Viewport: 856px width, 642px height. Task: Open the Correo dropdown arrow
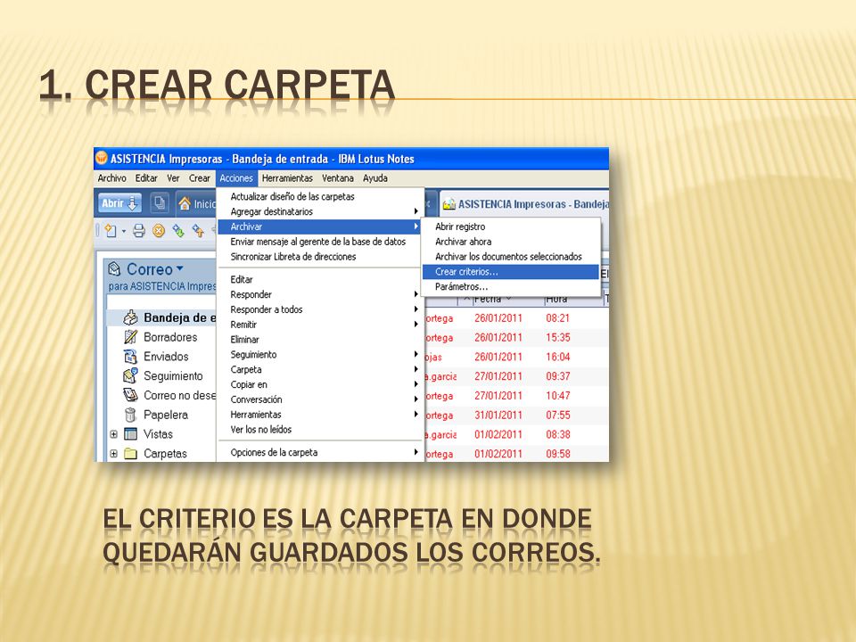(179, 268)
